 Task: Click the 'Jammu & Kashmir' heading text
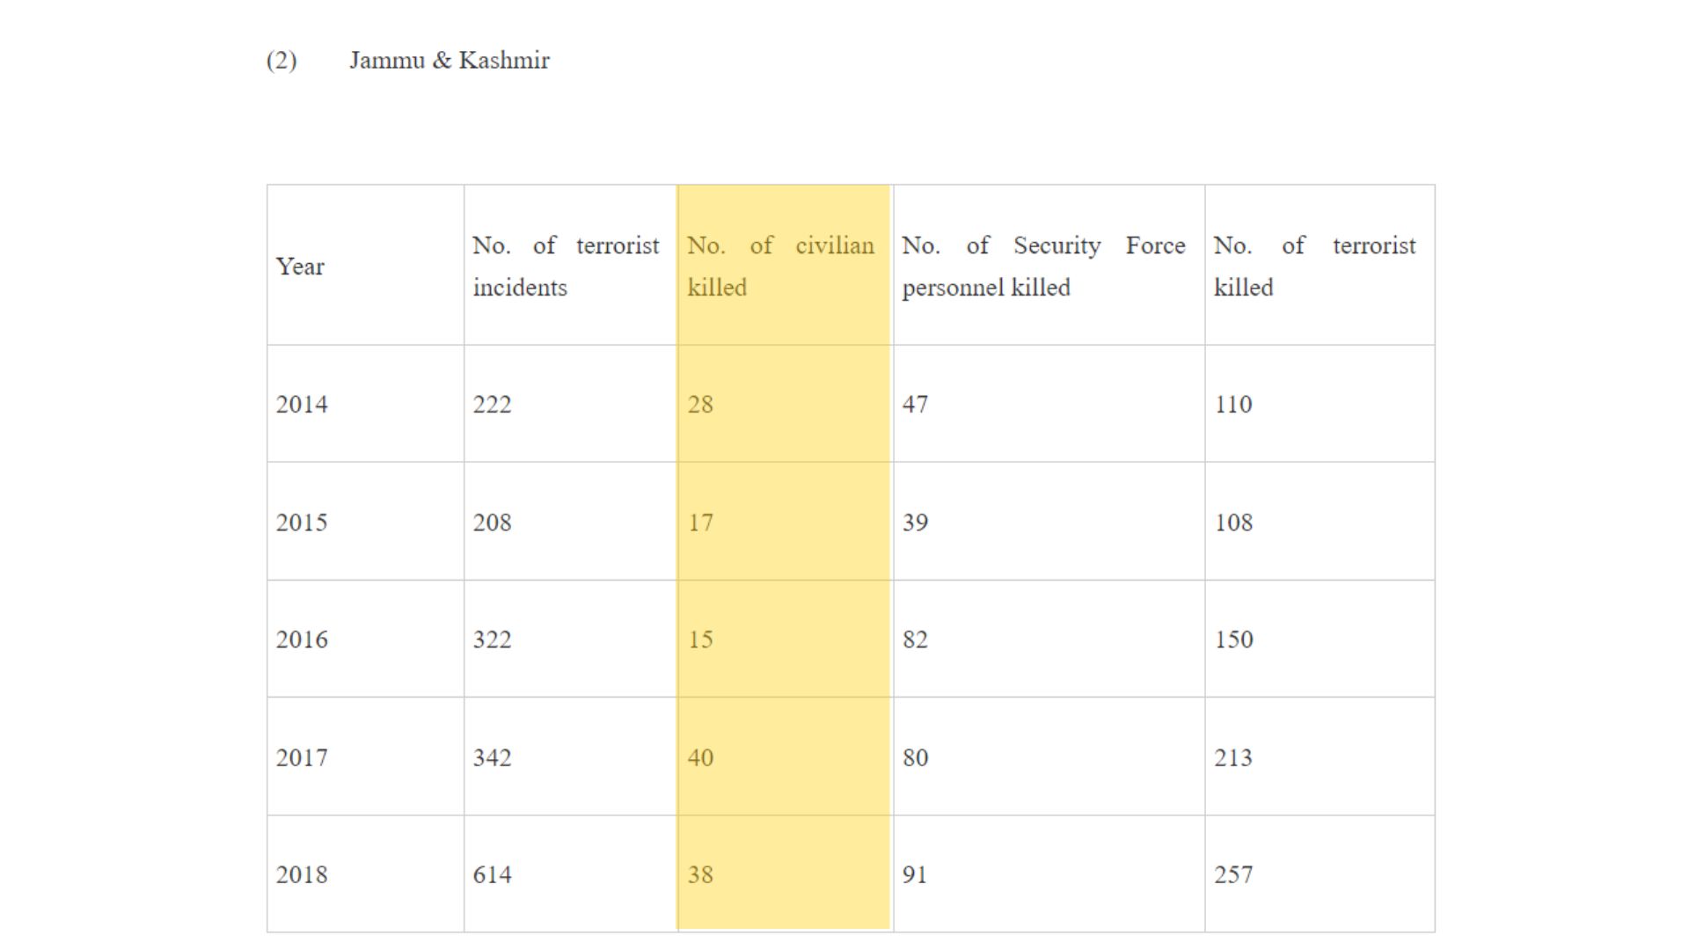coord(449,61)
